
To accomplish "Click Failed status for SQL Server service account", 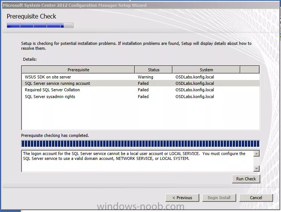I will [x=143, y=83].
